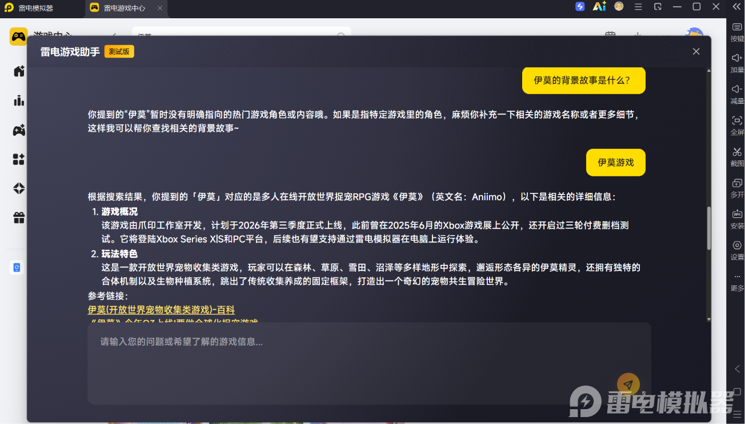Open the hamburger menu in title bar
The image size is (745, 424).
point(638,7)
